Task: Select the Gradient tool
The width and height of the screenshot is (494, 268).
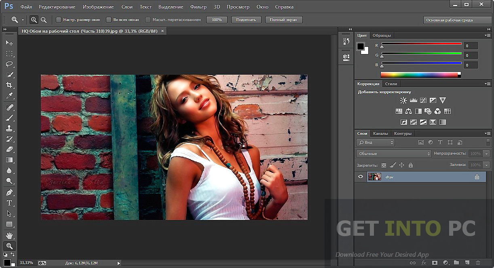Action: [x=9, y=160]
